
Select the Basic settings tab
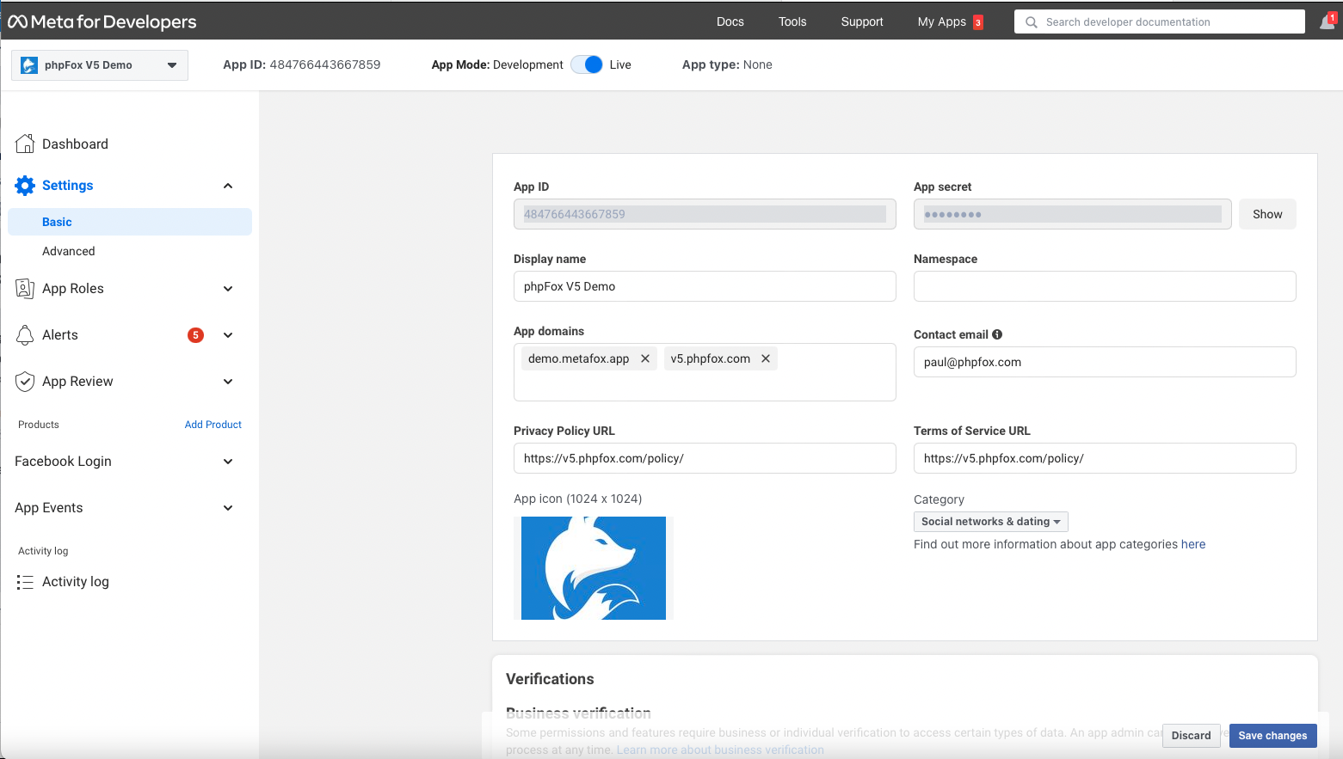point(130,222)
